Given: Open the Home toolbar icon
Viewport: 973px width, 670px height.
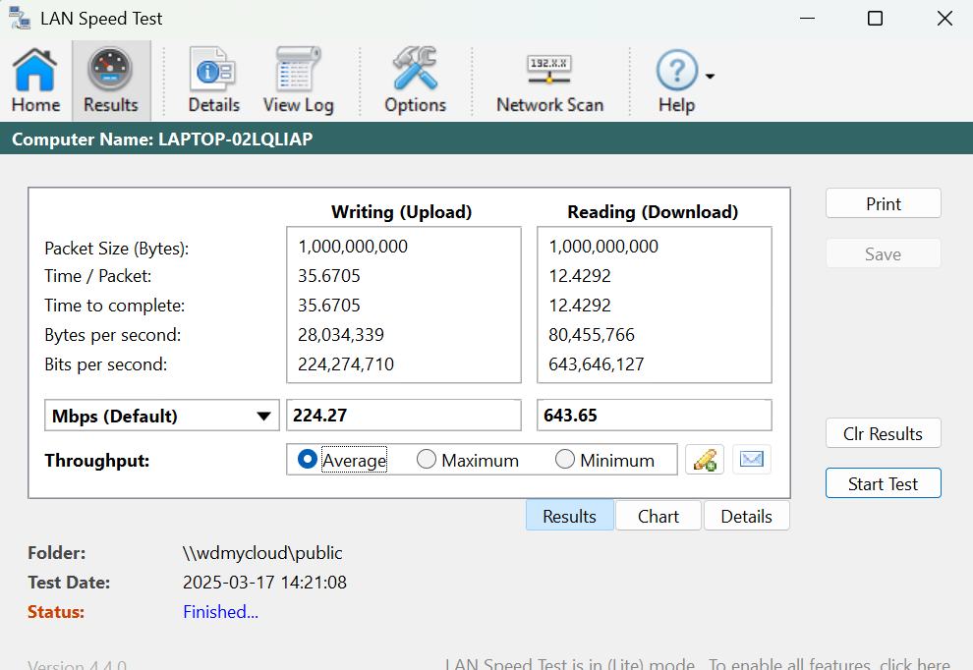Looking at the screenshot, I should click(x=35, y=81).
